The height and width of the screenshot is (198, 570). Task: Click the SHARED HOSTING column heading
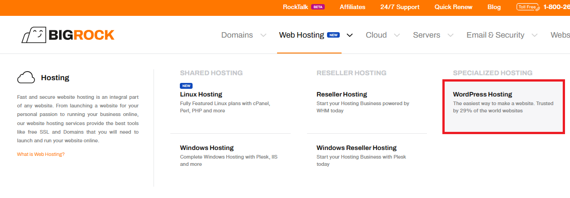click(x=211, y=72)
